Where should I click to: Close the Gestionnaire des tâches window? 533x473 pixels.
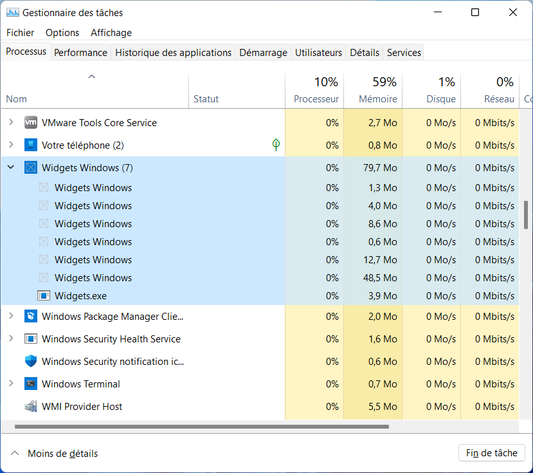[x=513, y=12]
